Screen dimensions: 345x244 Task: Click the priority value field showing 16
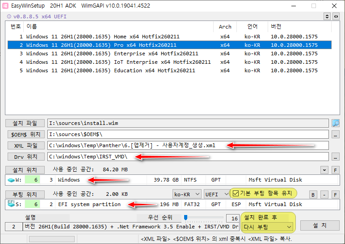(x=232, y=219)
